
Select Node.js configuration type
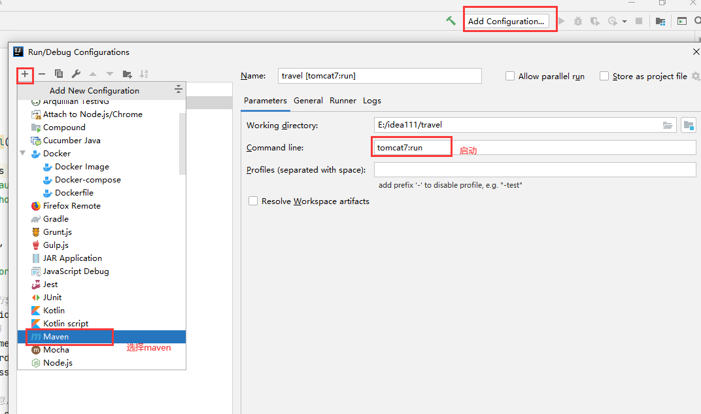pyautogui.click(x=101, y=362)
